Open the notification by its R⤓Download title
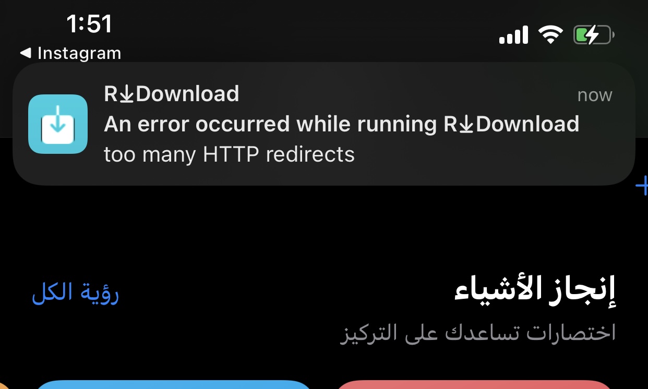The height and width of the screenshot is (389, 648). pos(172,94)
